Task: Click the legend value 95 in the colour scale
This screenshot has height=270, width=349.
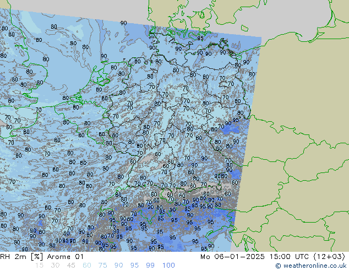Action: pos(134,266)
